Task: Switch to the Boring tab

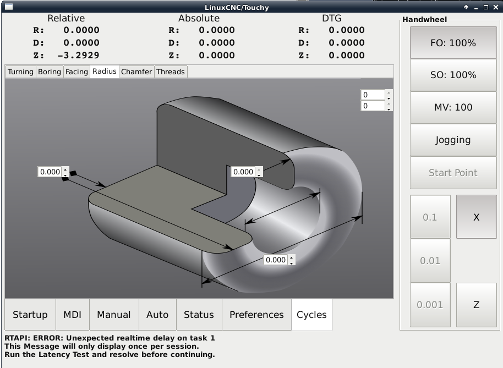Action: (x=50, y=72)
